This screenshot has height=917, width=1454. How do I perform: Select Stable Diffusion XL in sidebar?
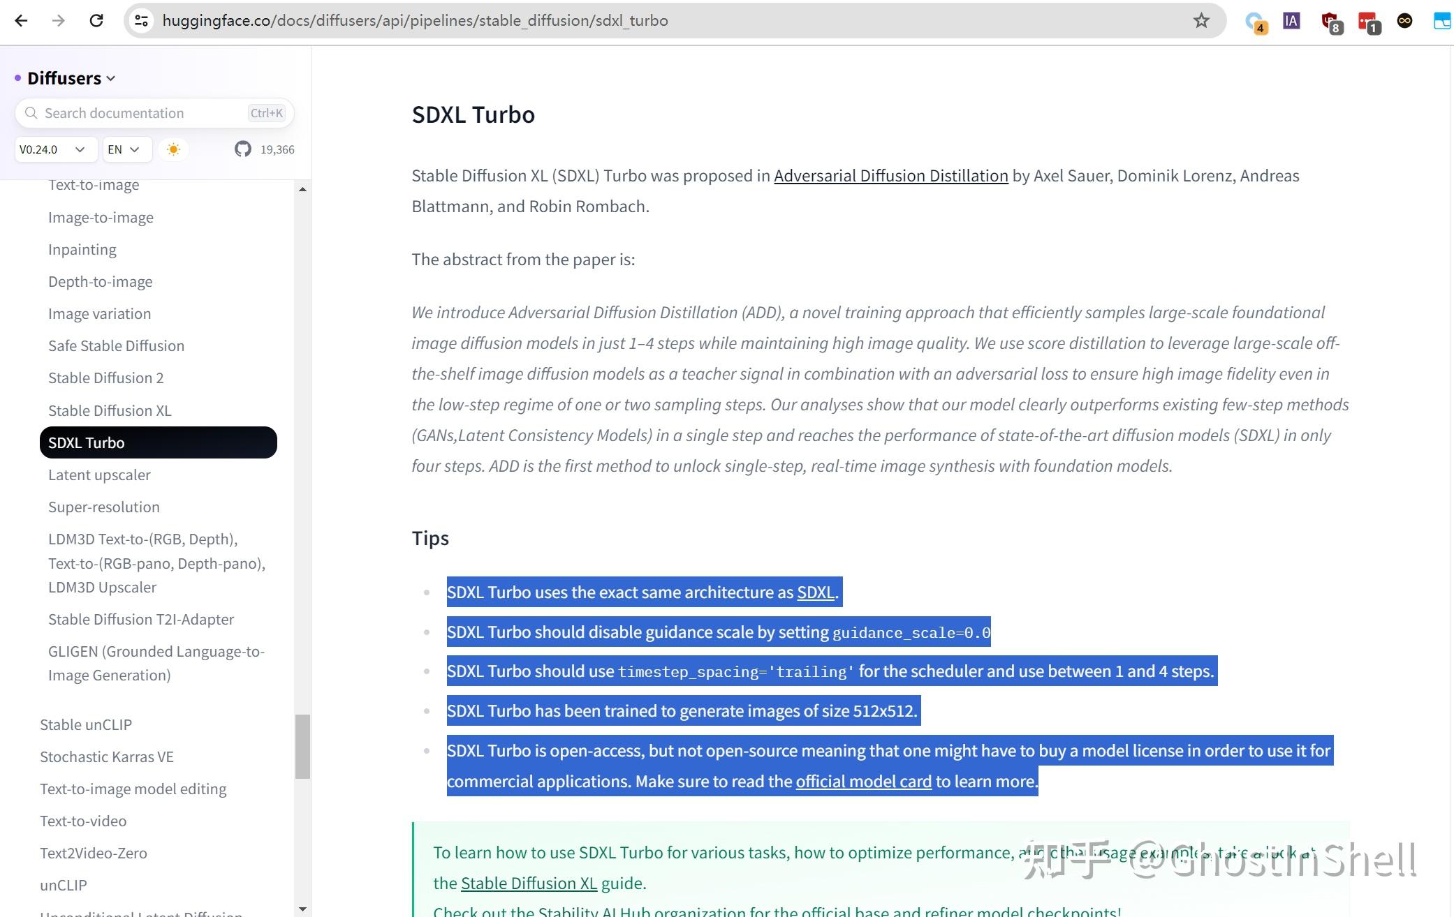110,410
